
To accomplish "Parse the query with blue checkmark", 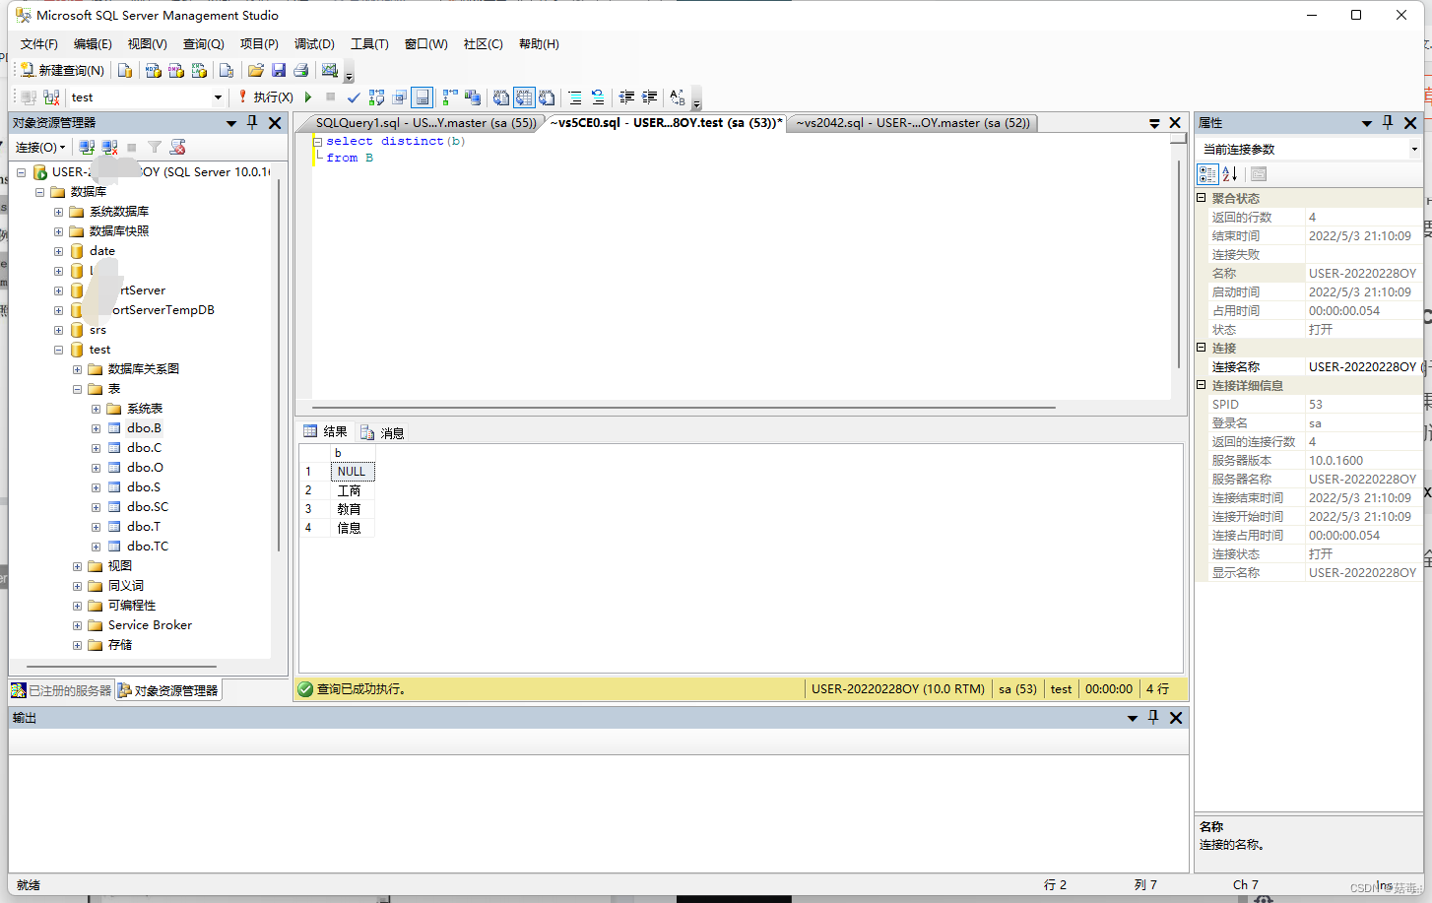I will (x=354, y=97).
